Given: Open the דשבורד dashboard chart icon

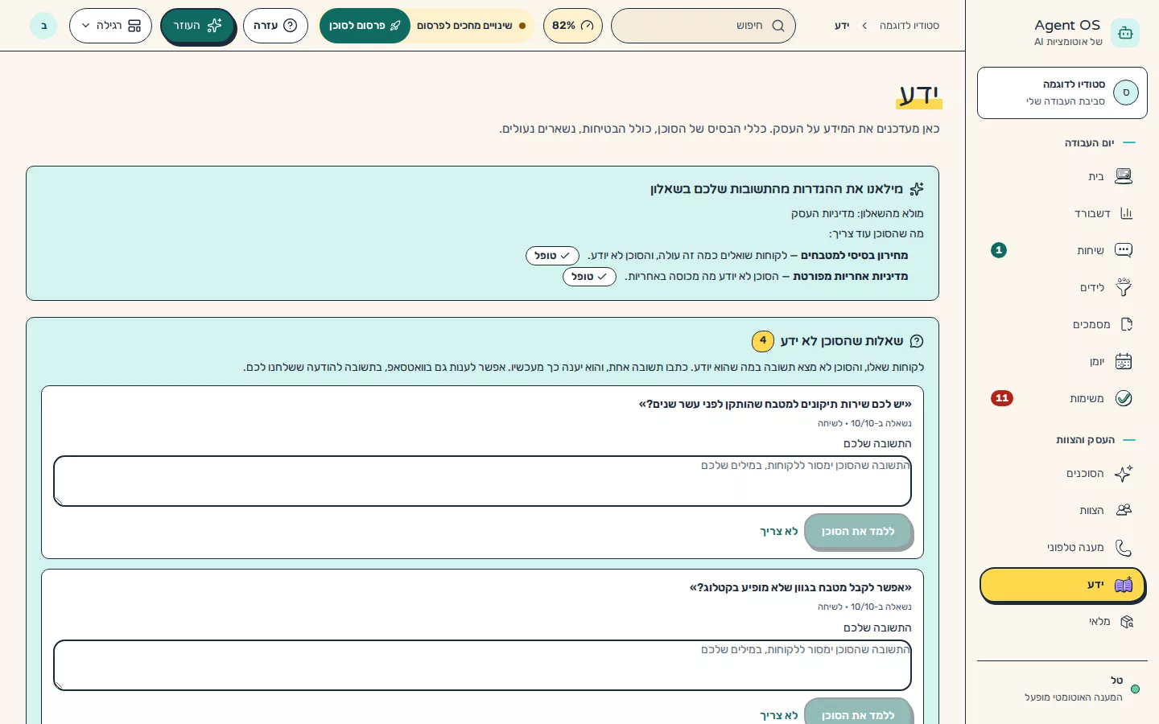Looking at the screenshot, I should 1126,213.
